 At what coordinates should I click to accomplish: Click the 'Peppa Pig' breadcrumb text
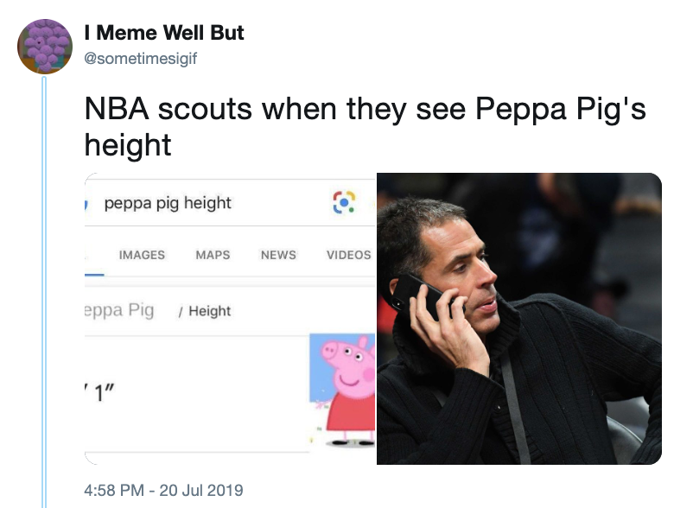pyautogui.click(x=119, y=310)
